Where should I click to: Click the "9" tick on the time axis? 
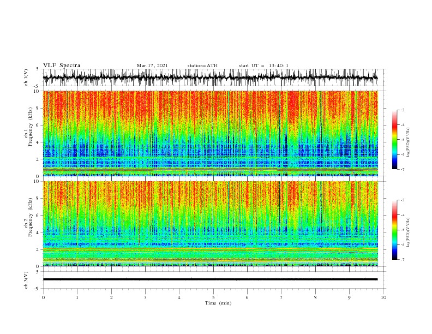pyautogui.click(x=349, y=297)
